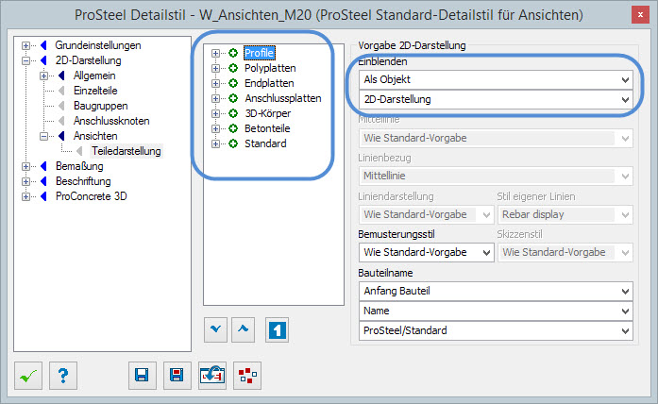Click gray arrow icon beside Baugruppen
658x404 pixels.
61,106
